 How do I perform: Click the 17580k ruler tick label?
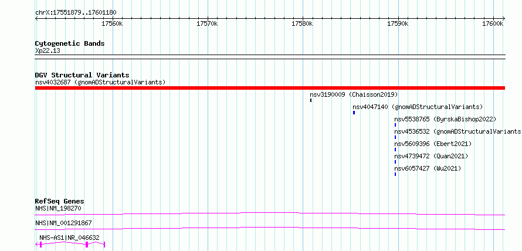click(302, 23)
